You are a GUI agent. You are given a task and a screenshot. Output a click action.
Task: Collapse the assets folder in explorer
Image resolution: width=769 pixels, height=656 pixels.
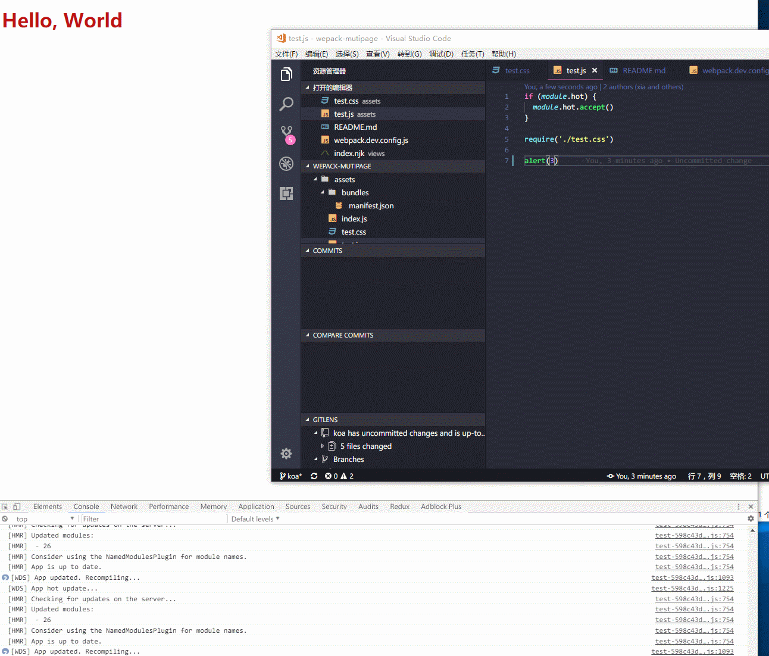(x=315, y=179)
